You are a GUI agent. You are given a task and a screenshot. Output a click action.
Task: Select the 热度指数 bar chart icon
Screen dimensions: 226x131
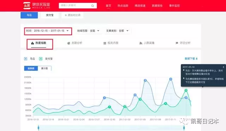pos(32,43)
